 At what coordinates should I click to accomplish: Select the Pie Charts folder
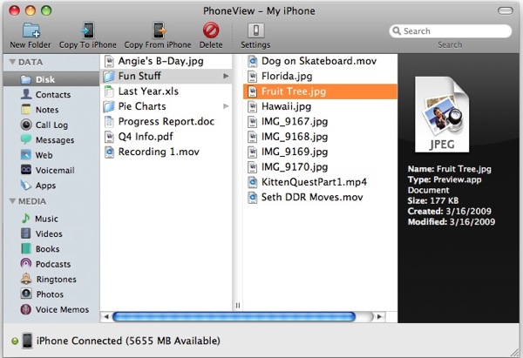click(166, 106)
